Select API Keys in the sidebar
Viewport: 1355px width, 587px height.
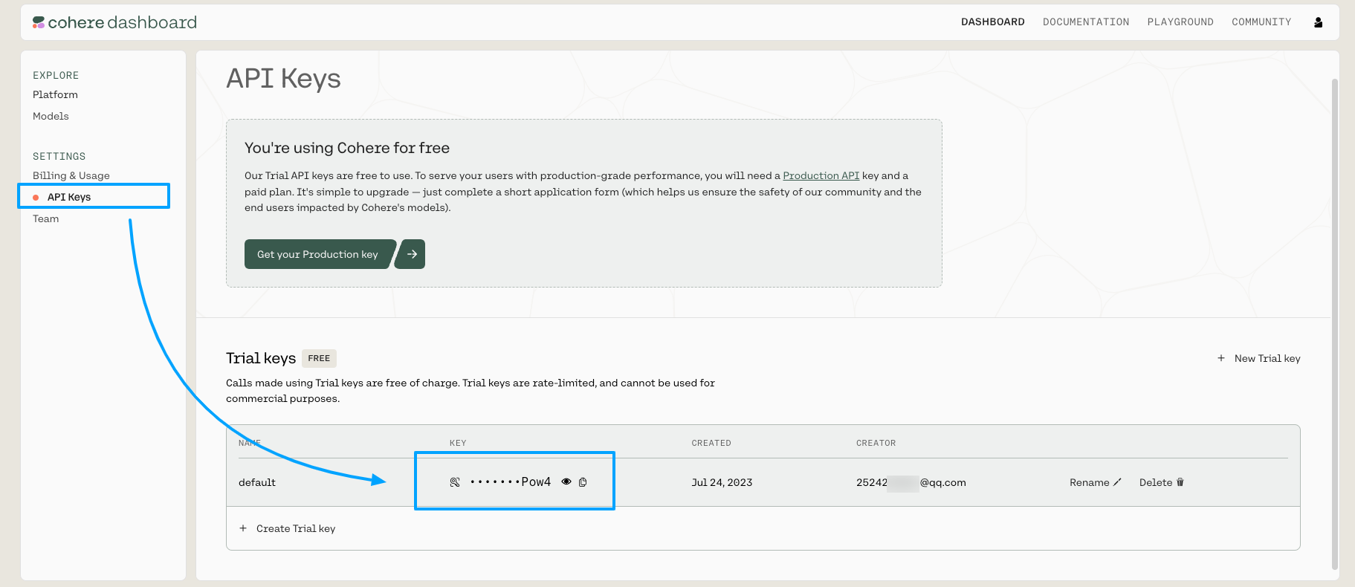(69, 197)
